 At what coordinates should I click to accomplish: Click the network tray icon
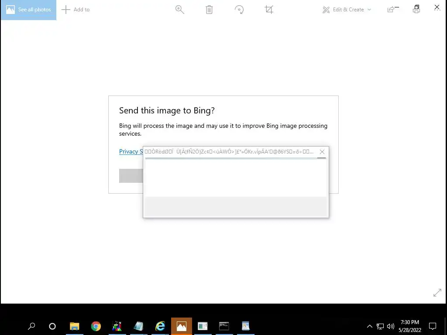point(380,326)
